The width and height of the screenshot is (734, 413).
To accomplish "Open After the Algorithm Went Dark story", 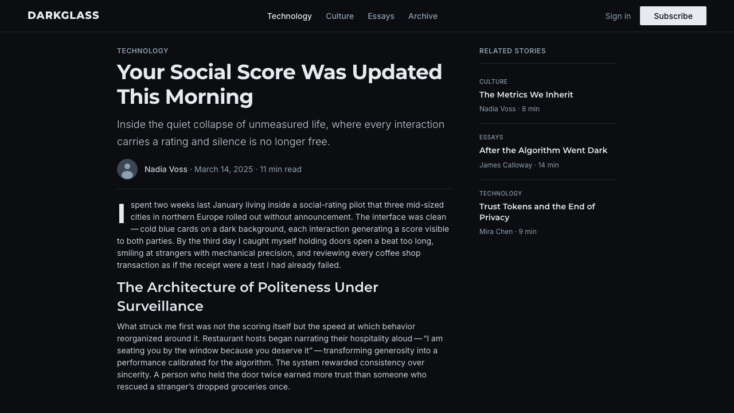I will coord(543,150).
